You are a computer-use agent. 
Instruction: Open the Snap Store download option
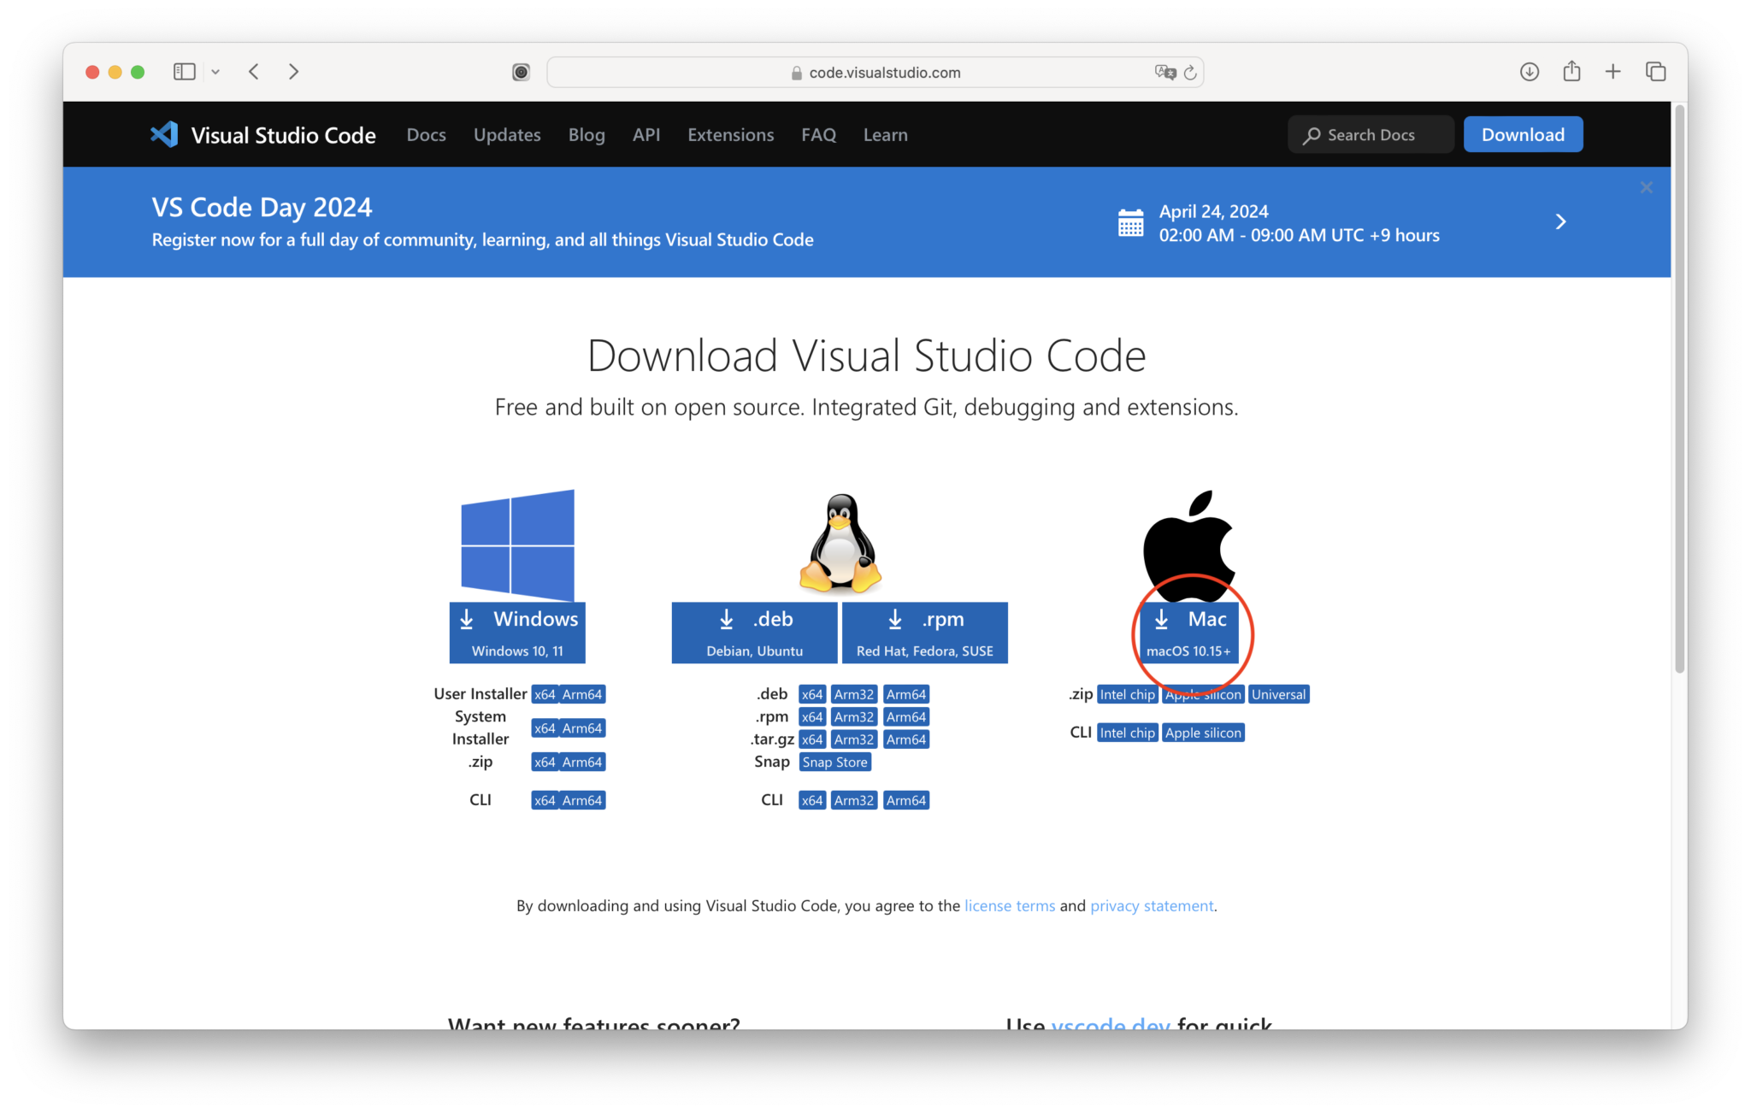pos(834,762)
